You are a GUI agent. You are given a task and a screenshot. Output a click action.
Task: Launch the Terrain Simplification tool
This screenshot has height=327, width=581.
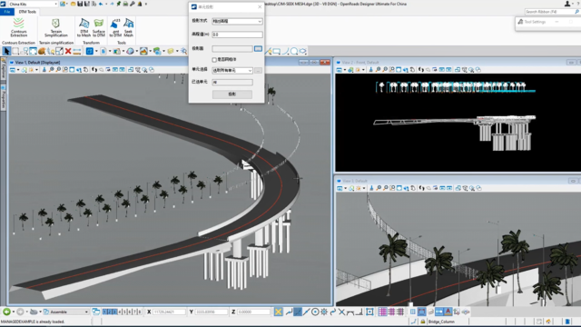(x=56, y=27)
